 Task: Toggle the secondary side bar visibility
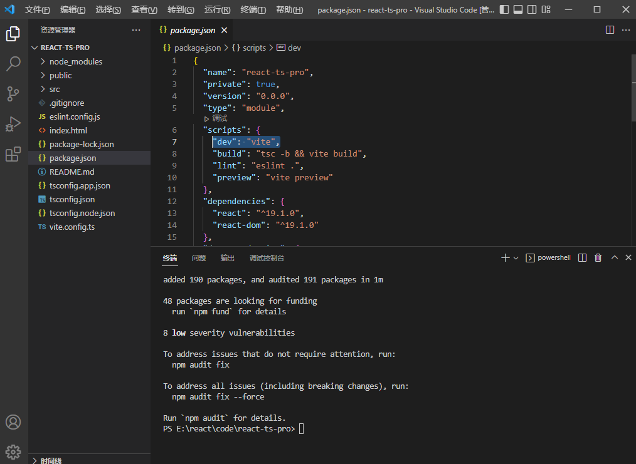click(x=532, y=9)
